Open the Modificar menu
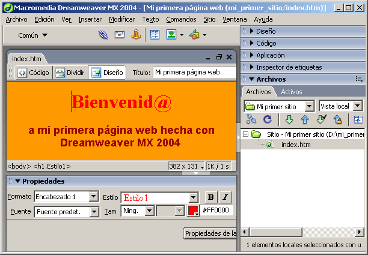 [122, 19]
